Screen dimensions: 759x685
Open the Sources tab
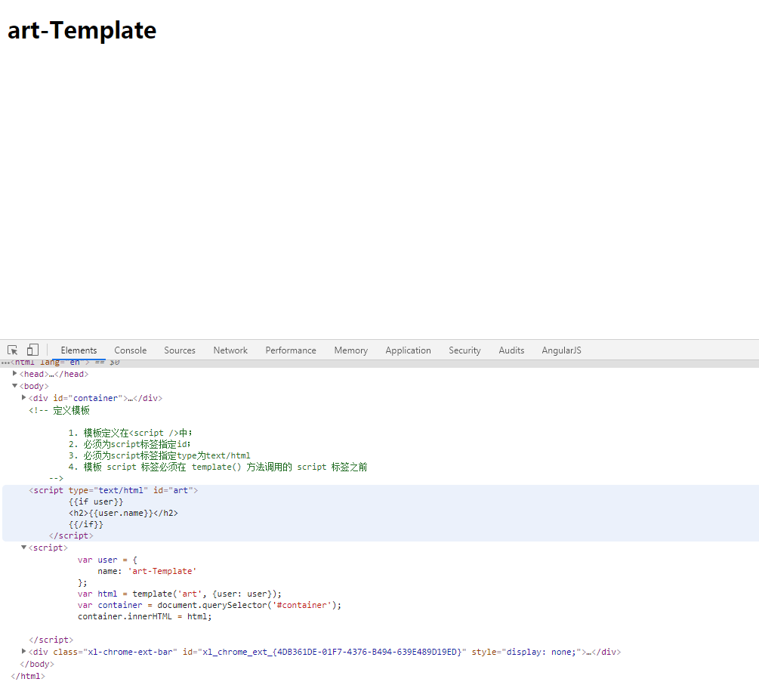[180, 350]
